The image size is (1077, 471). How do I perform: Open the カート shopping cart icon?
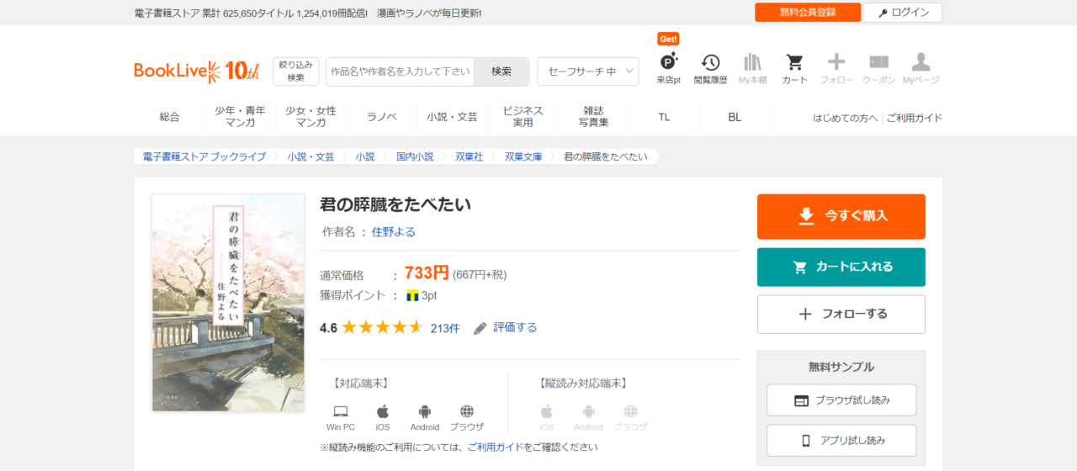tap(794, 63)
